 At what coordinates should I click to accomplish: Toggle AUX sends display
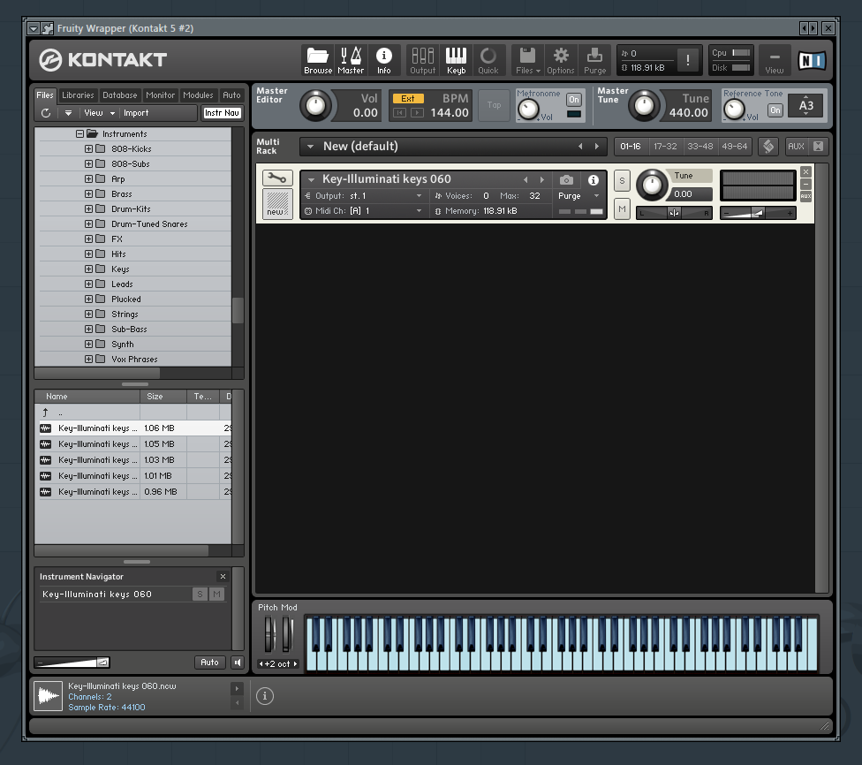(796, 147)
